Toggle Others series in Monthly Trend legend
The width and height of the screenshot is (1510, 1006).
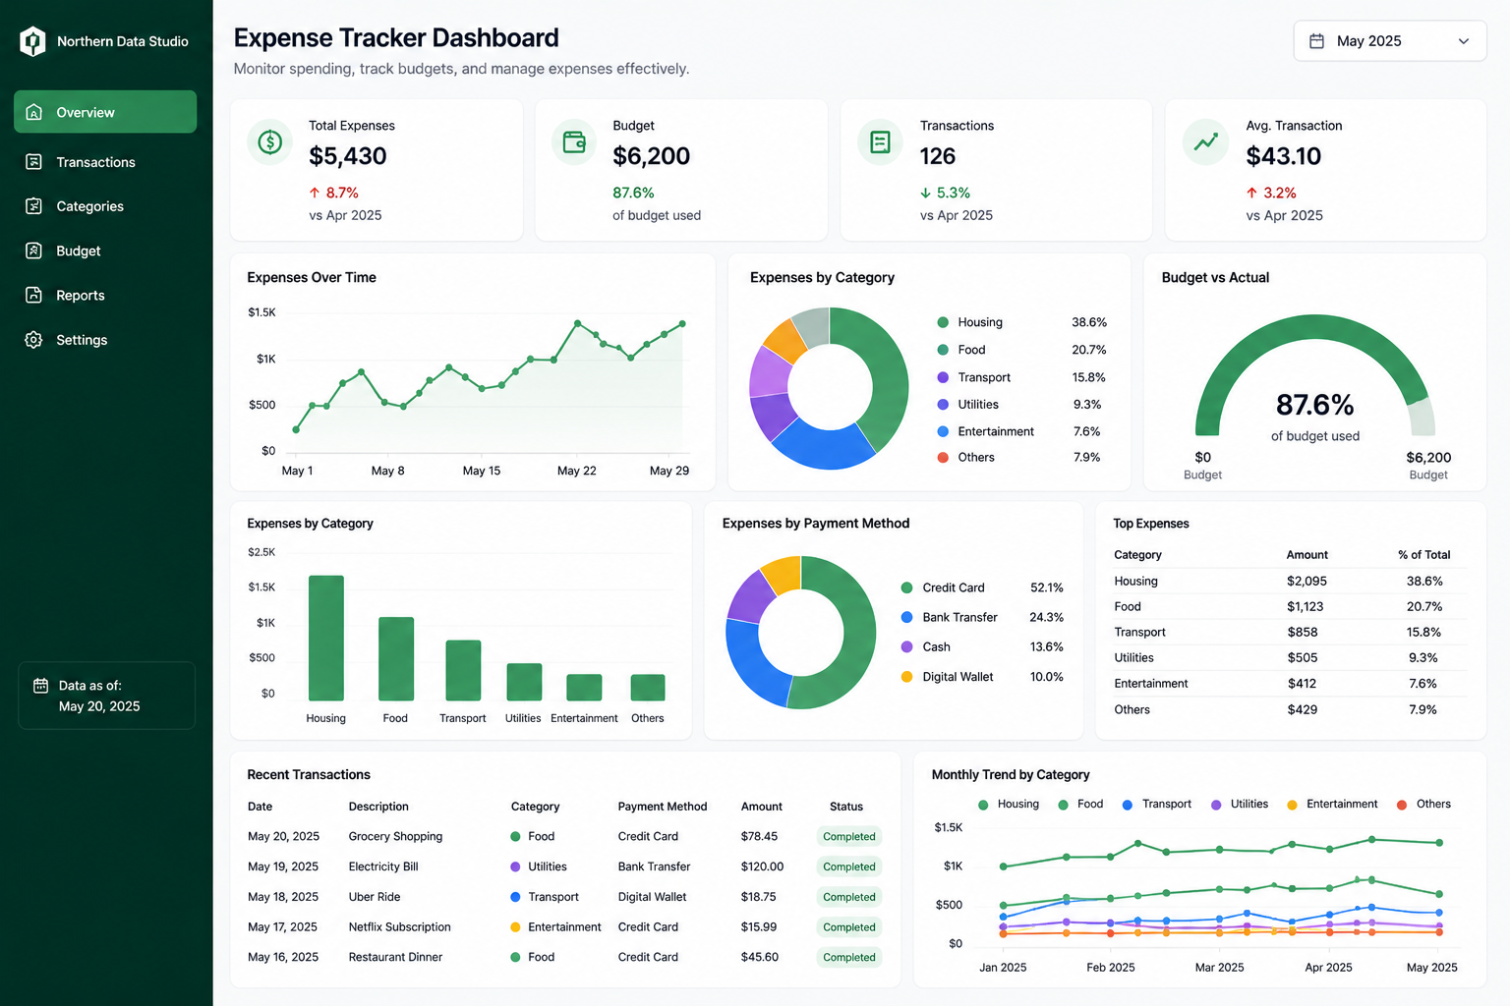(1423, 805)
